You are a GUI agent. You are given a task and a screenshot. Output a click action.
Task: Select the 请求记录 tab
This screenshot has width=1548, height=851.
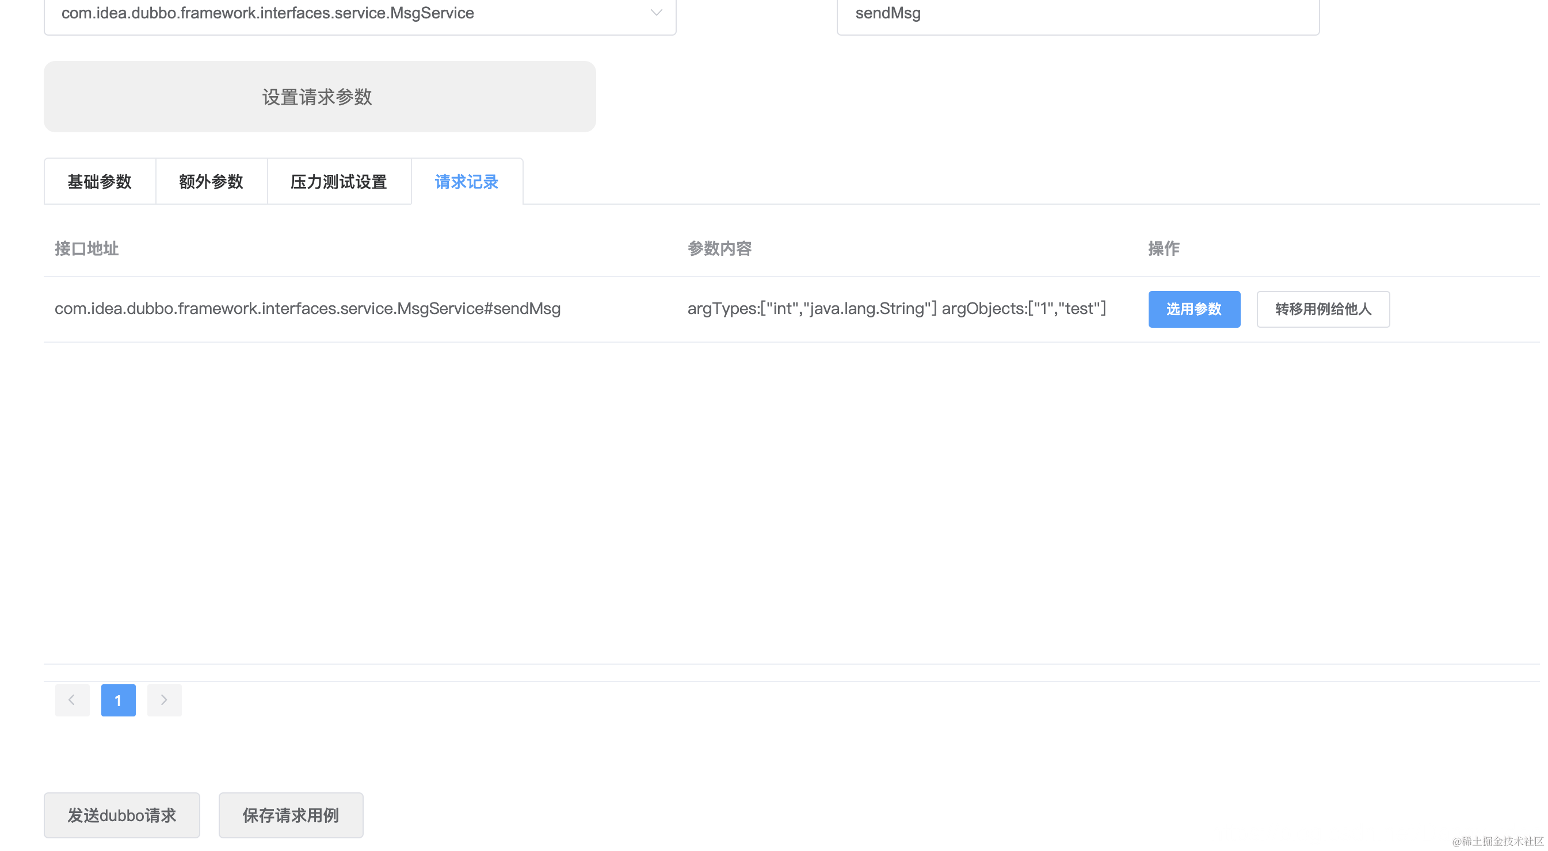(466, 181)
